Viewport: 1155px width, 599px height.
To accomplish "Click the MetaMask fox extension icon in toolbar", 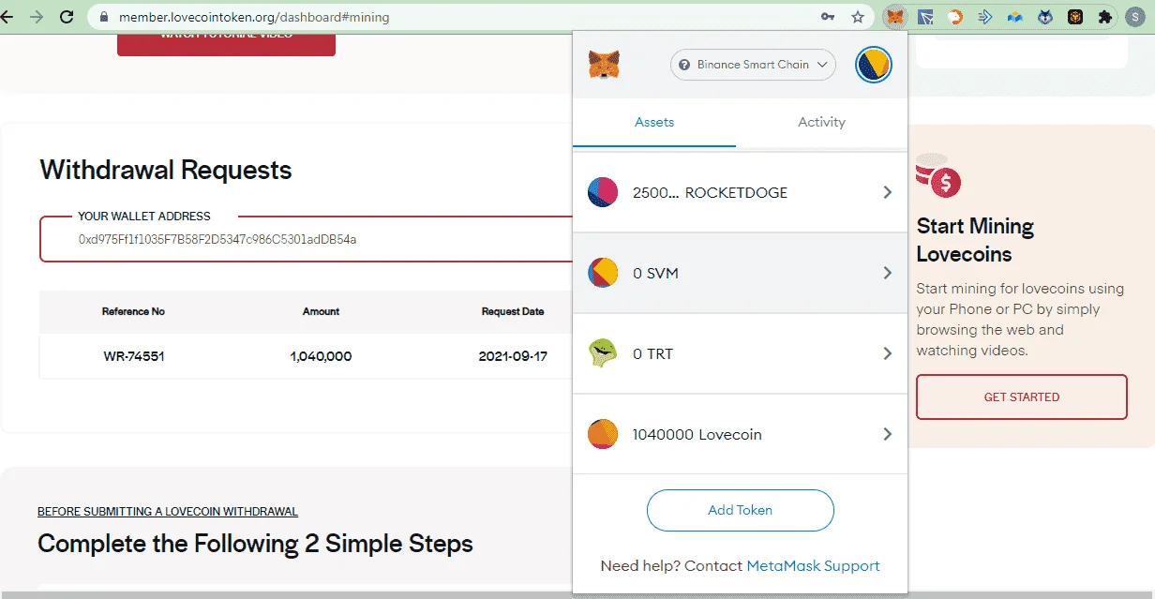I will point(895,17).
